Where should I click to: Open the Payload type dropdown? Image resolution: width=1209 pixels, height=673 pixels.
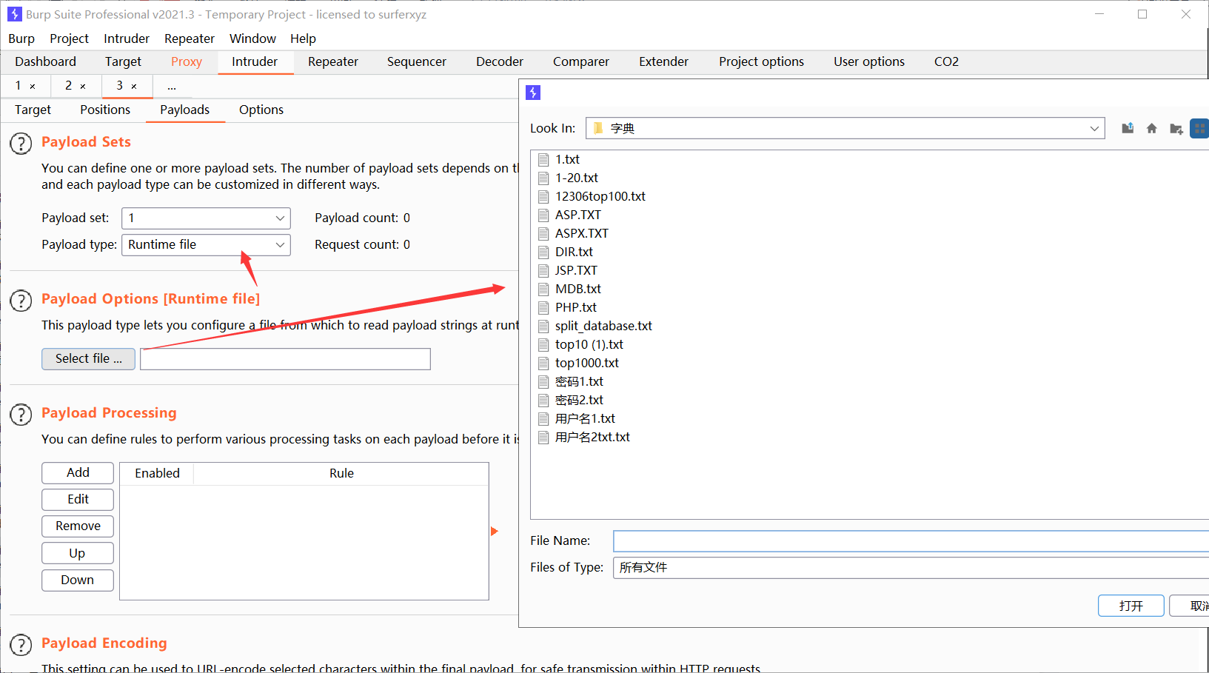click(x=206, y=244)
